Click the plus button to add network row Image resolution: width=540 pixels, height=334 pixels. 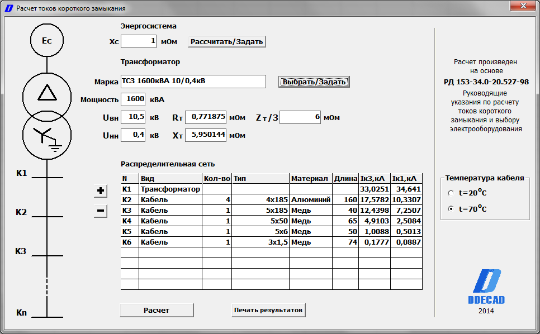click(101, 190)
